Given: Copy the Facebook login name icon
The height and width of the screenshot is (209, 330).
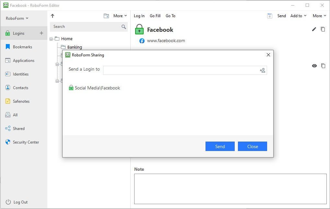Looking at the screenshot, I should point(323,29).
